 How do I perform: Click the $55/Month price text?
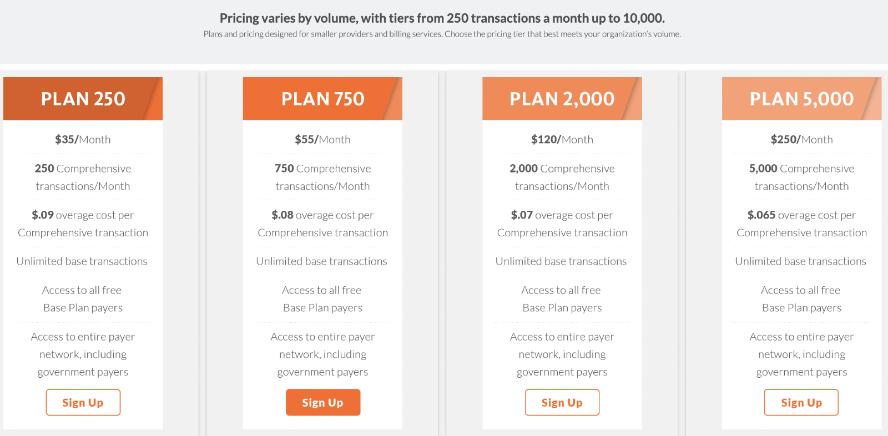point(322,140)
